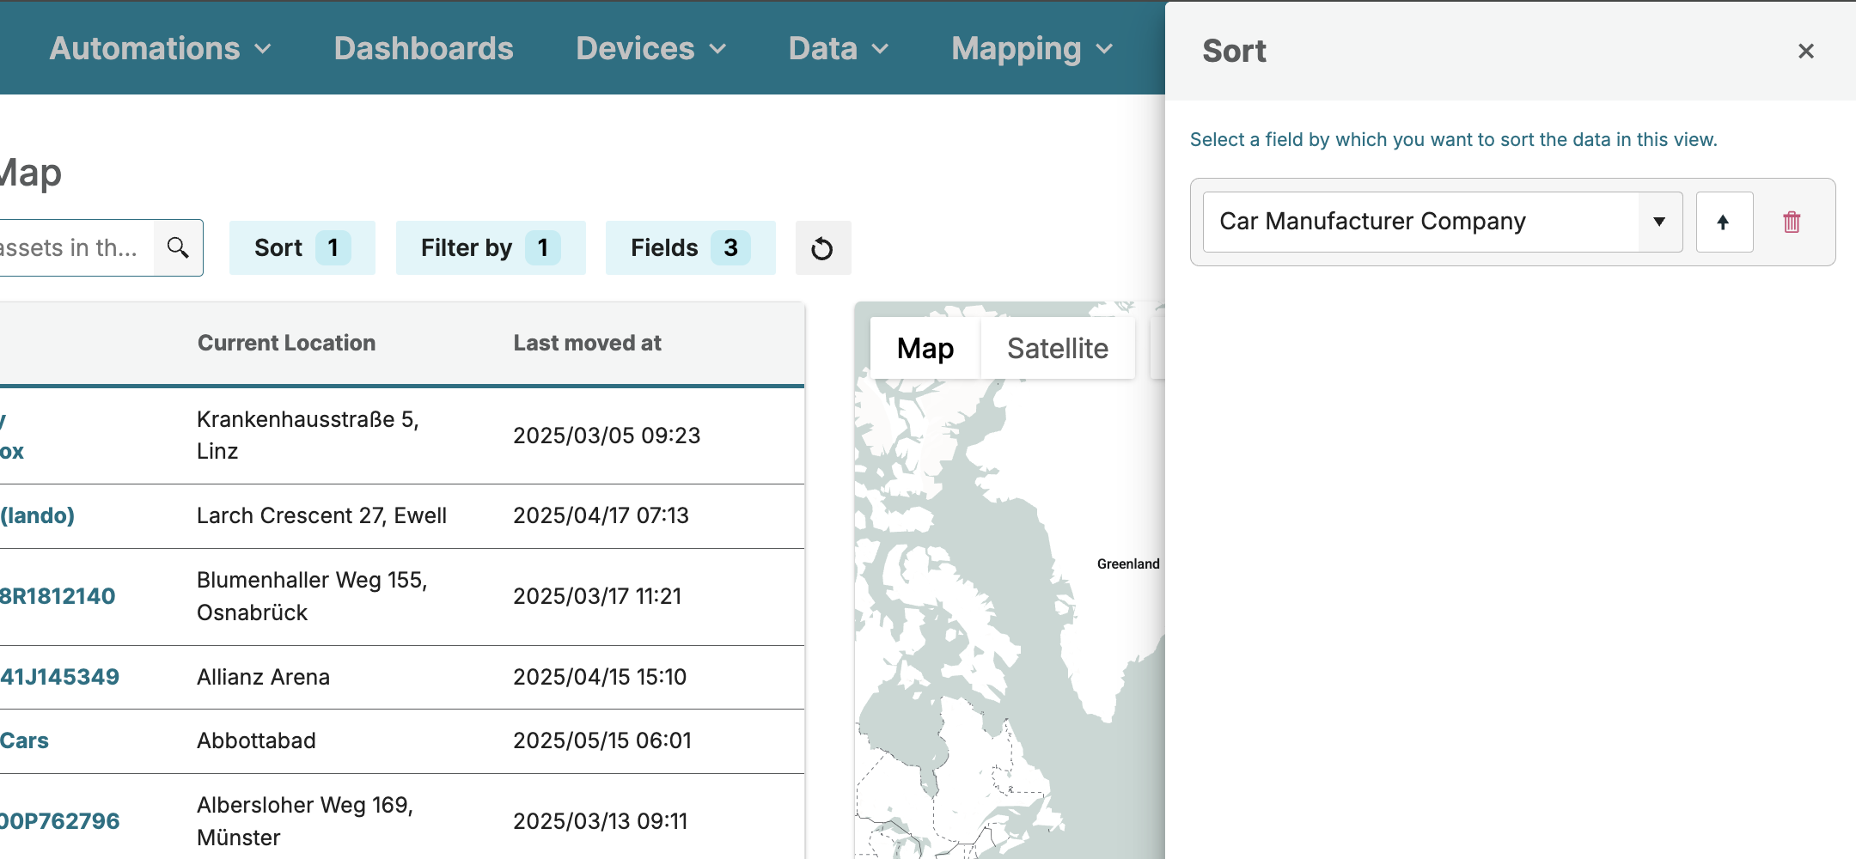
Task: Open the Mapping menu
Action: (x=1031, y=49)
